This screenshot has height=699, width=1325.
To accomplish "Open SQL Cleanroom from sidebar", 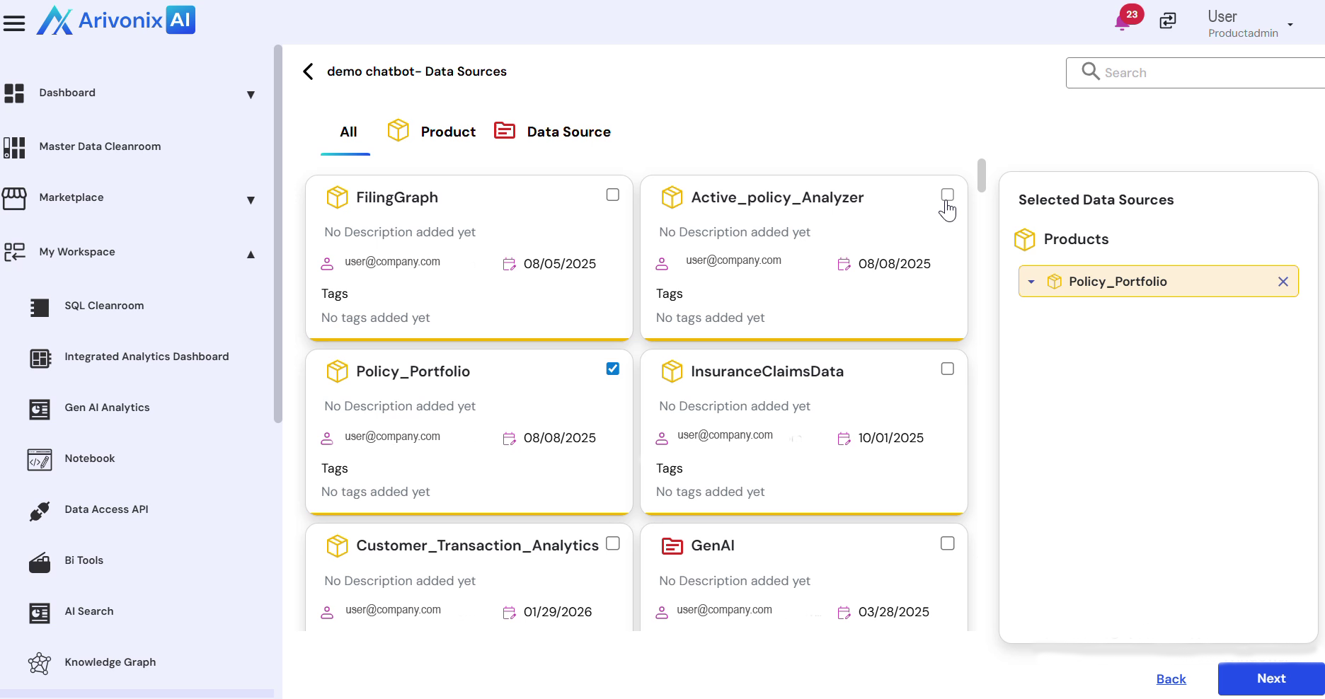I will click(x=104, y=306).
